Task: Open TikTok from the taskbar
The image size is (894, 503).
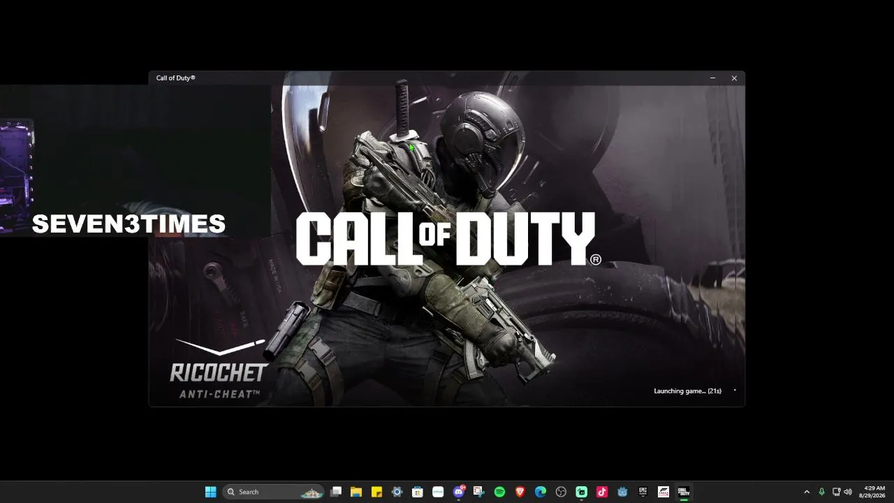Action: [601, 492]
